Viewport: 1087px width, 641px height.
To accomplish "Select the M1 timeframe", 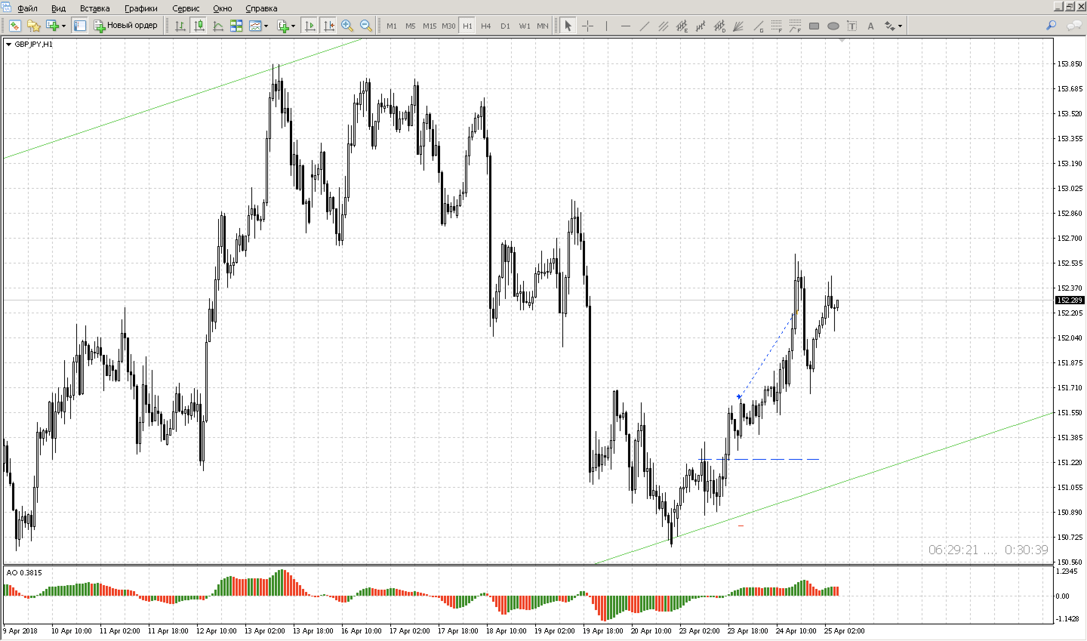I will point(392,26).
